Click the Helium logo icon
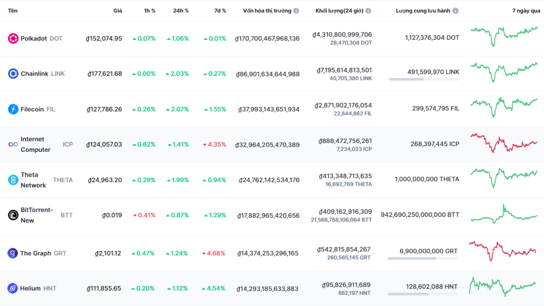The height and width of the screenshot is (306, 544). tap(12, 288)
